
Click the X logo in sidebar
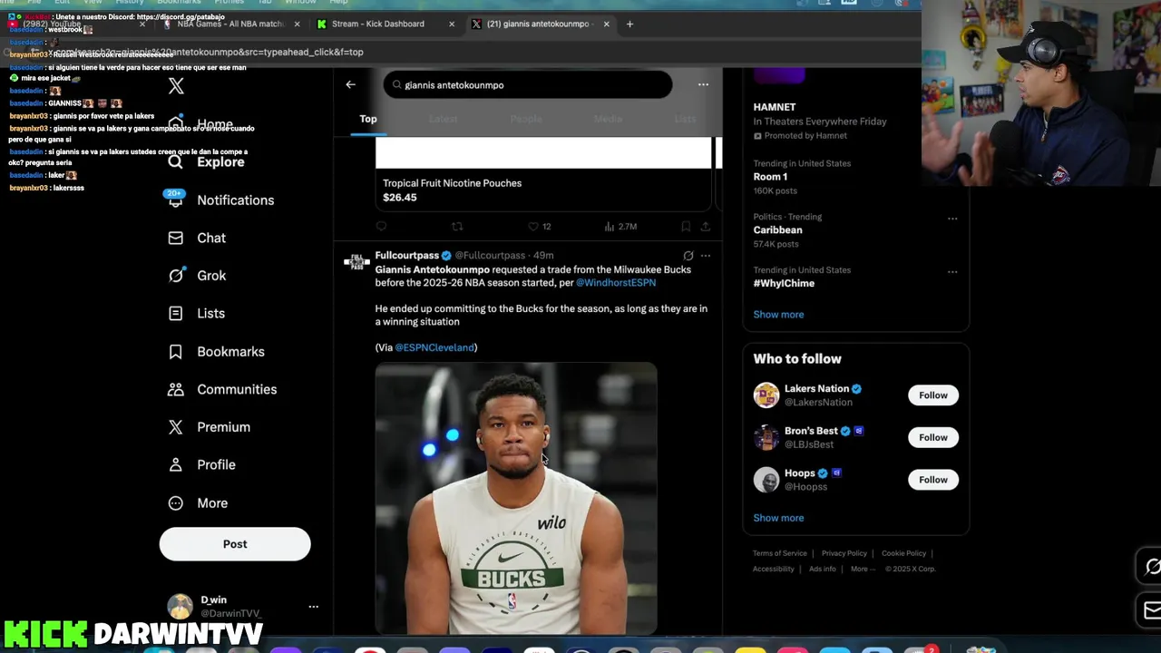click(x=176, y=86)
